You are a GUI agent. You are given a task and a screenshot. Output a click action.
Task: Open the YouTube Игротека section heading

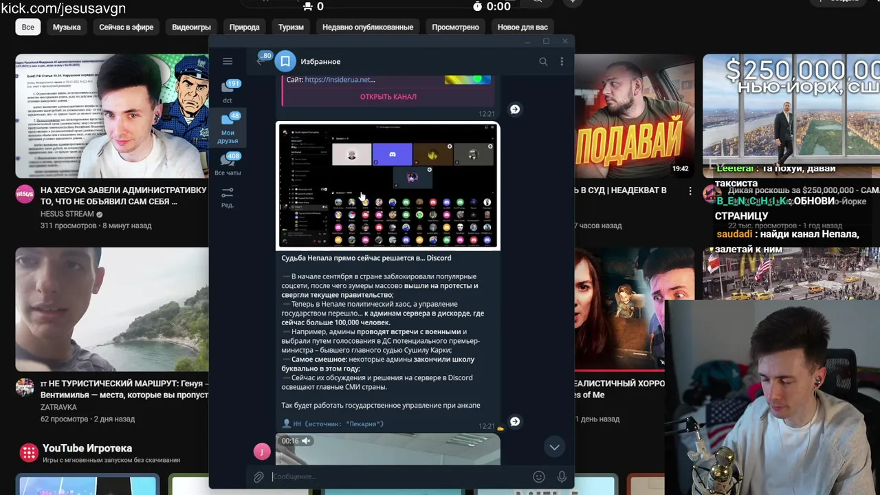click(x=87, y=448)
